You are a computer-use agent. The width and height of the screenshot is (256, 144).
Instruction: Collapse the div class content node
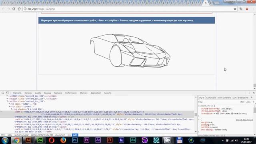(9, 106)
